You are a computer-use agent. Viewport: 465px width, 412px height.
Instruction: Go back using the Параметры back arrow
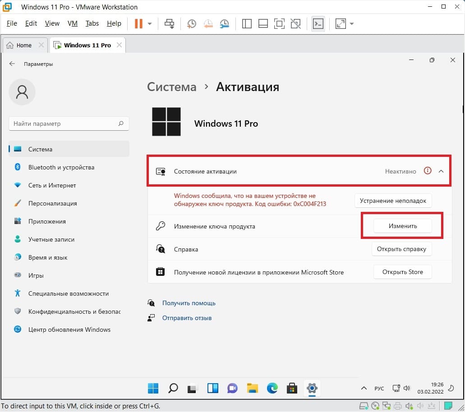(x=12, y=64)
